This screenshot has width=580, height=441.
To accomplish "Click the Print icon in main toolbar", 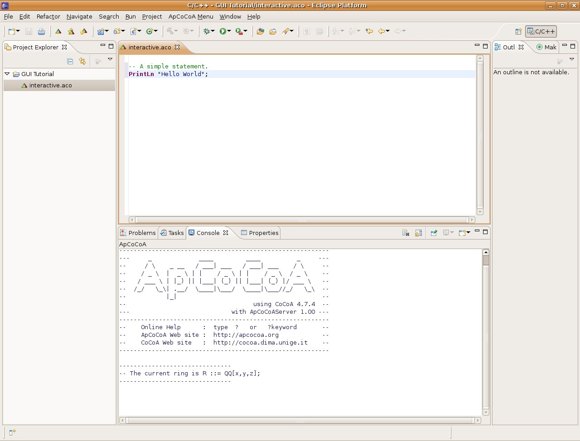I will (41, 31).
